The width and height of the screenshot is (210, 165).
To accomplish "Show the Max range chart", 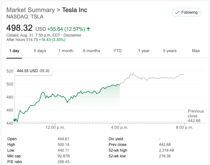I will pos(196,51).
